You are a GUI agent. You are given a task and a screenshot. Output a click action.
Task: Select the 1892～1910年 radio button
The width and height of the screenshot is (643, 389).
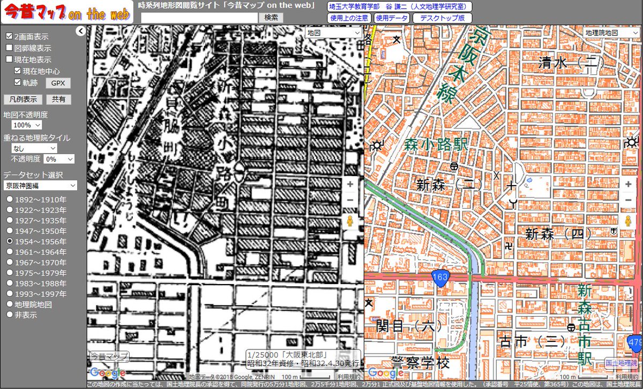point(9,200)
